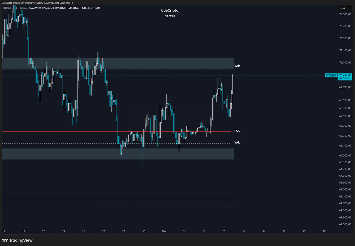Click the close value C70.484,00
This screenshot has width=355, height=246.
click(74, 8)
